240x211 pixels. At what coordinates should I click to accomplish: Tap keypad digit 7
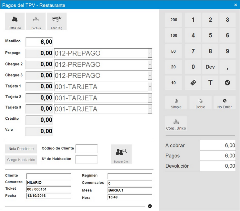[193, 51]
